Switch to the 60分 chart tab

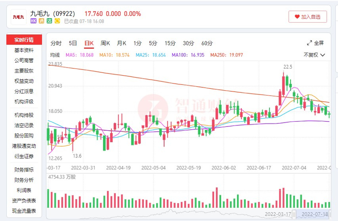pos(207,43)
